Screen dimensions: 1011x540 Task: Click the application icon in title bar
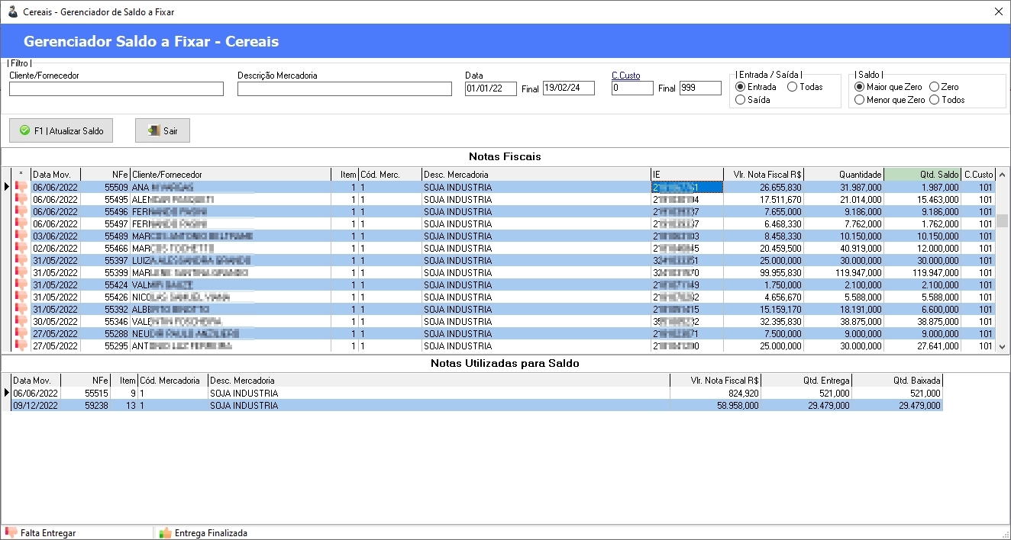12,11
